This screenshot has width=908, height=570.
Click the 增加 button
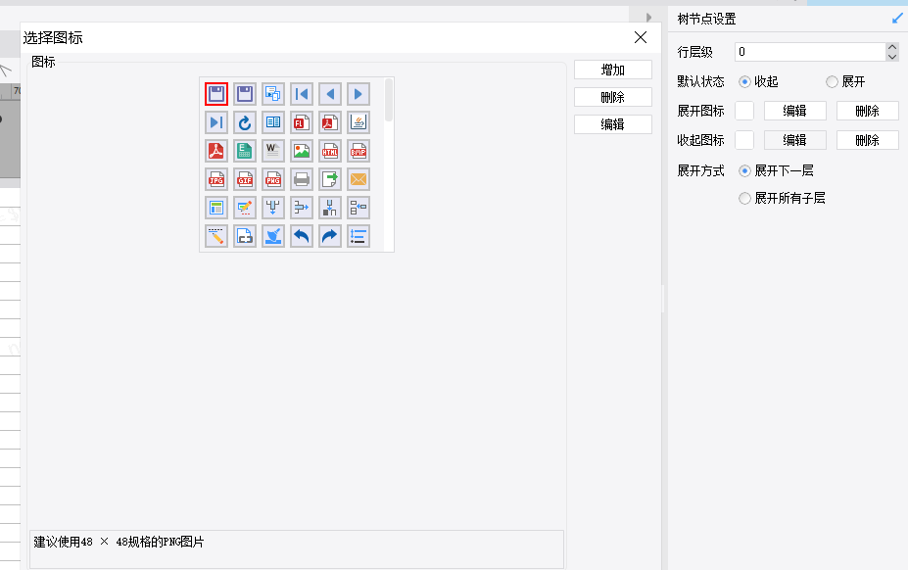pyautogui.click(x=612, y=70)
